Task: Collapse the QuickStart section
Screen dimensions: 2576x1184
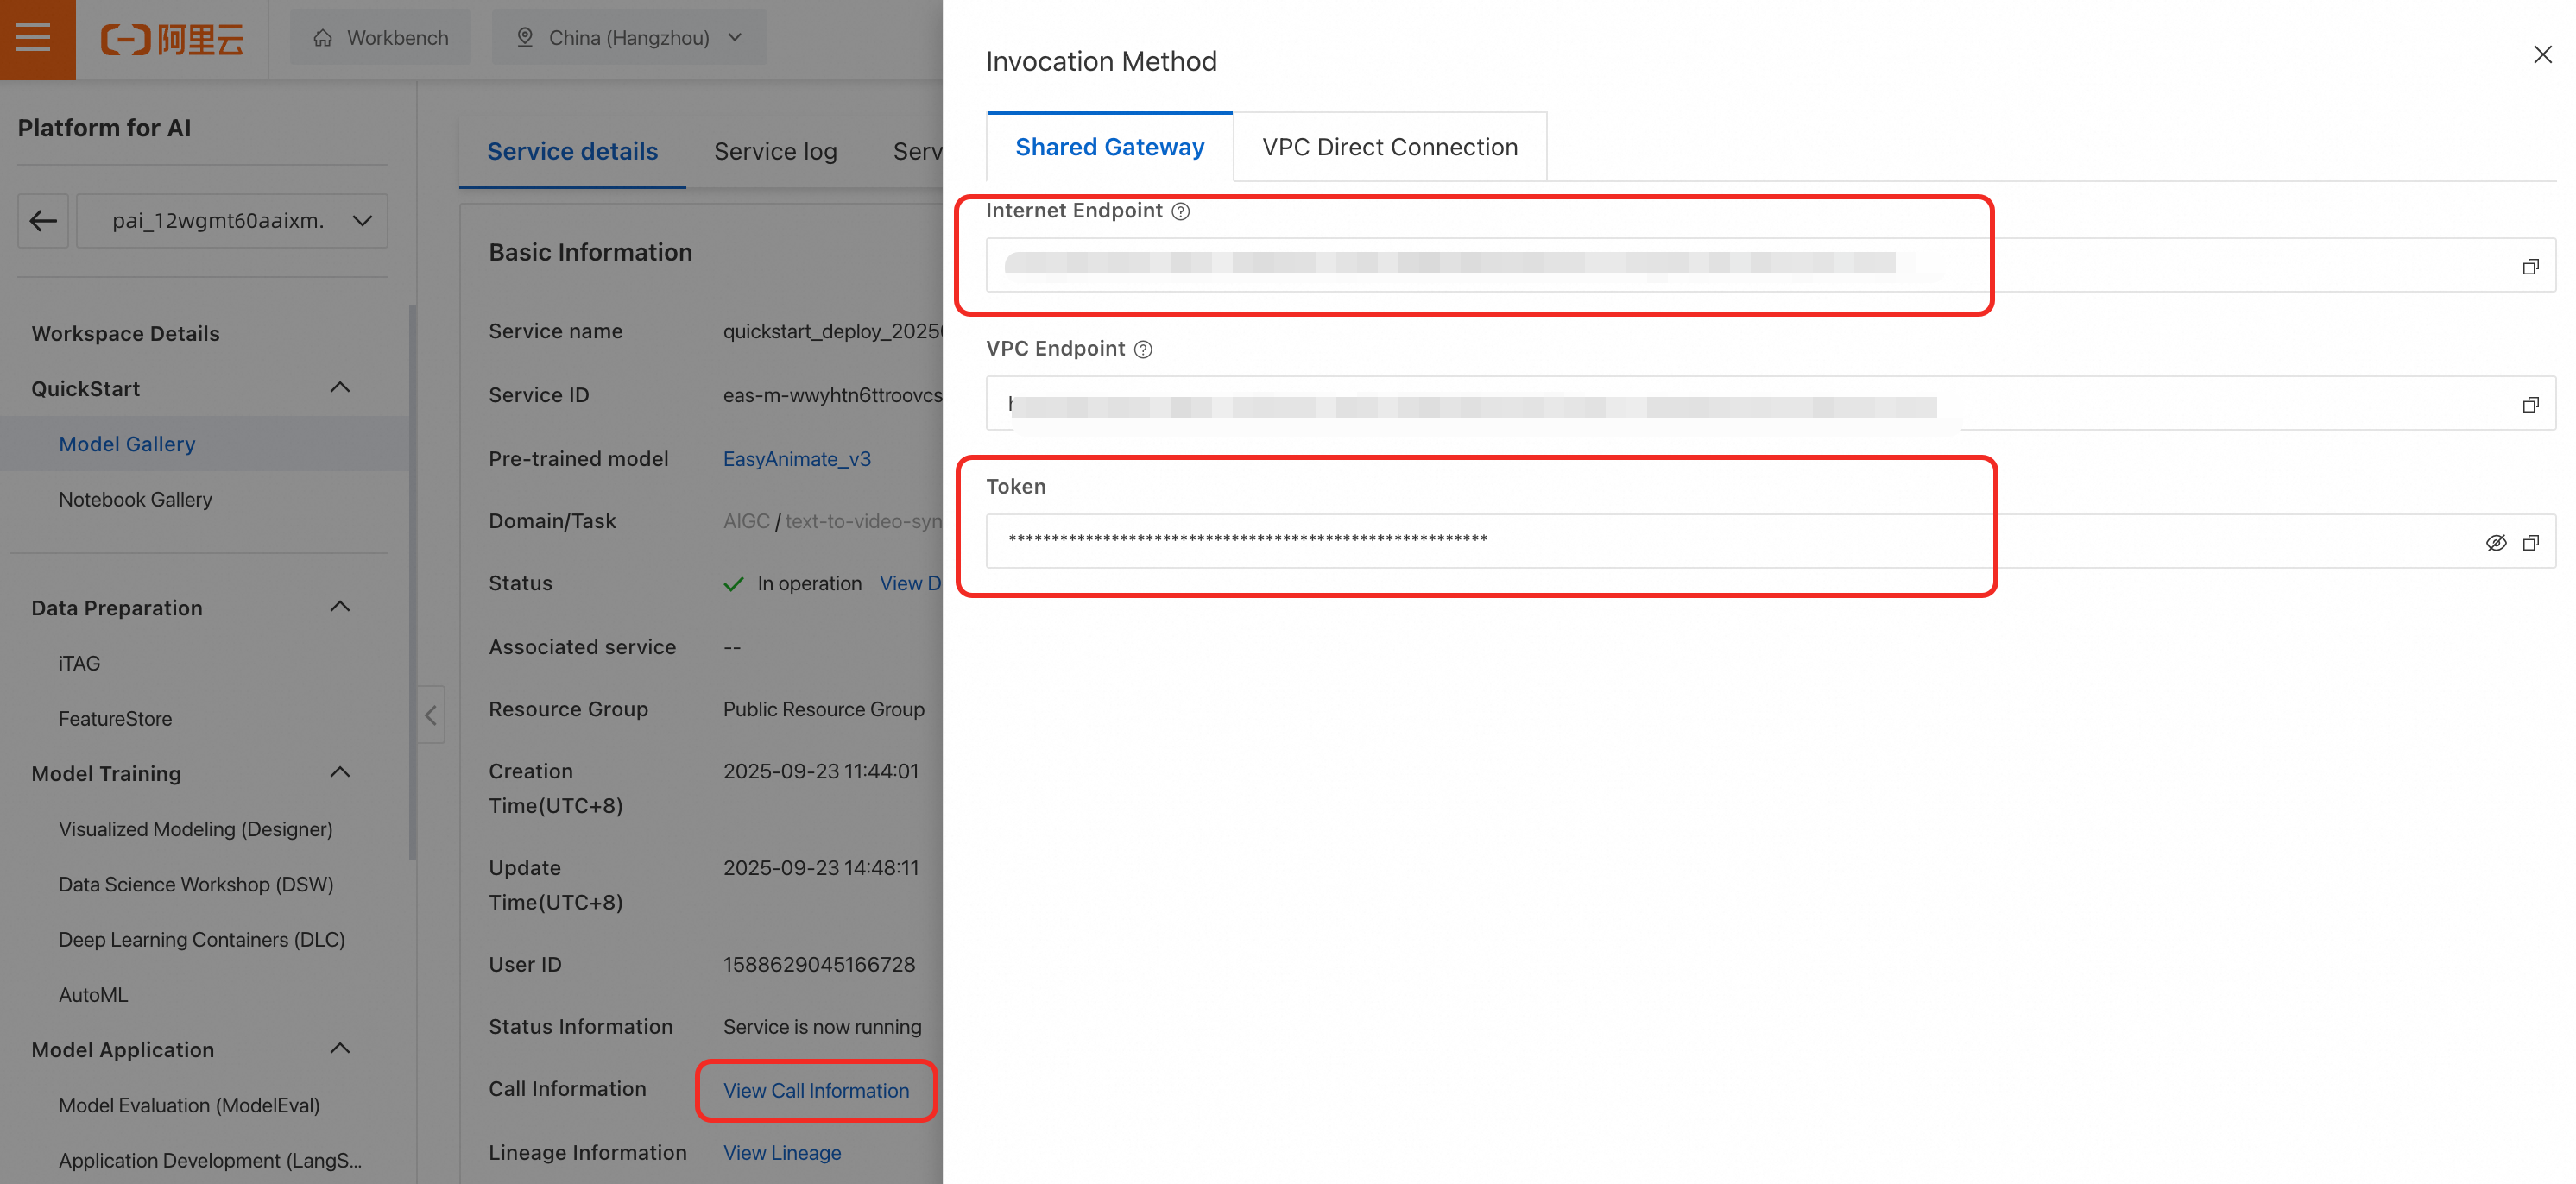Action: pos(340,388)
